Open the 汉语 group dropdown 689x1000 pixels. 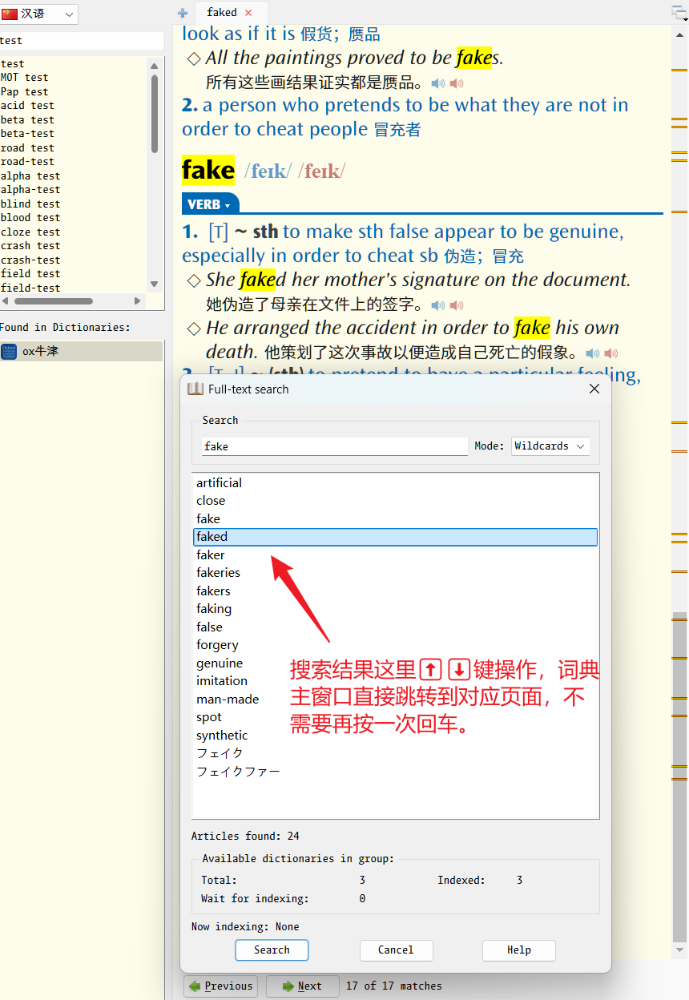pyautogui.click(x=39, y=14)
